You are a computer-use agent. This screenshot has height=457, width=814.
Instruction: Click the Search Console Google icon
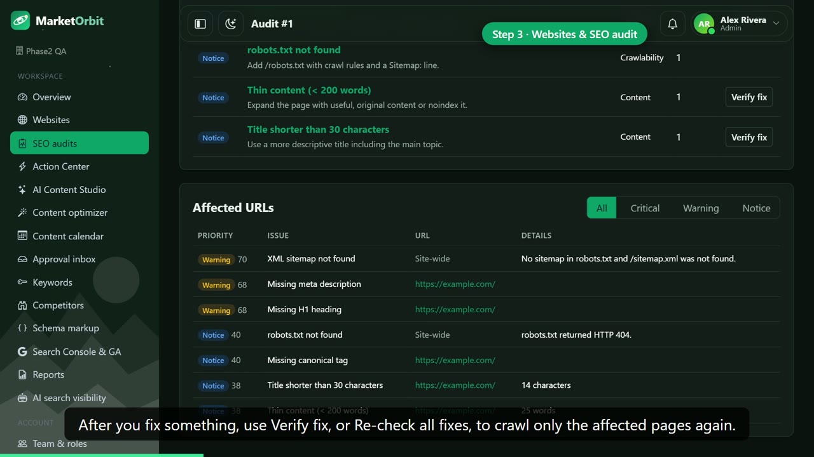tap(22, 352)
